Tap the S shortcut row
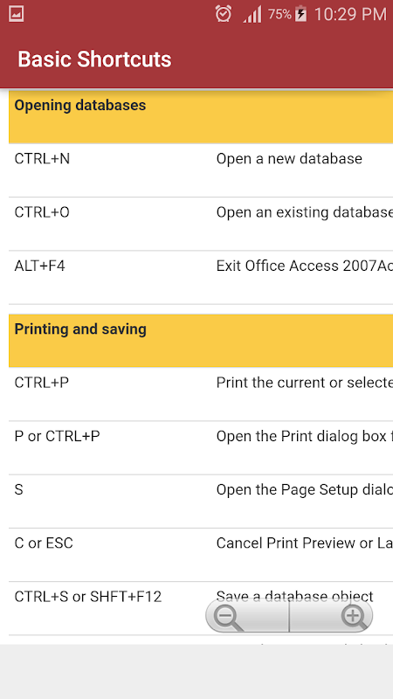Viewport: 393px width, 699px height. pos(201,502)
